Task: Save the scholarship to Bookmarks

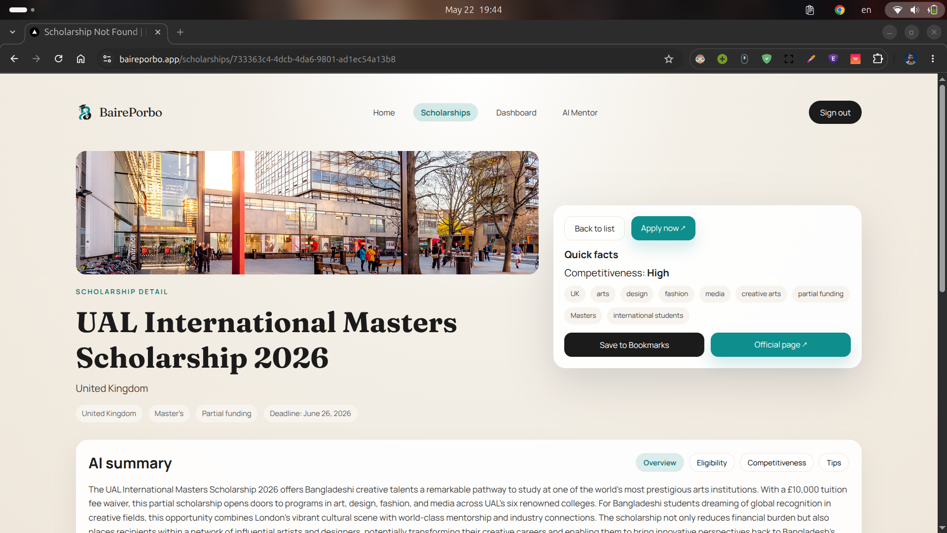Action: [634, 345]
